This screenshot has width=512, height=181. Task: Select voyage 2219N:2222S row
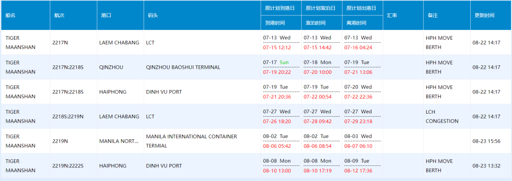click(x=256, y=166)
